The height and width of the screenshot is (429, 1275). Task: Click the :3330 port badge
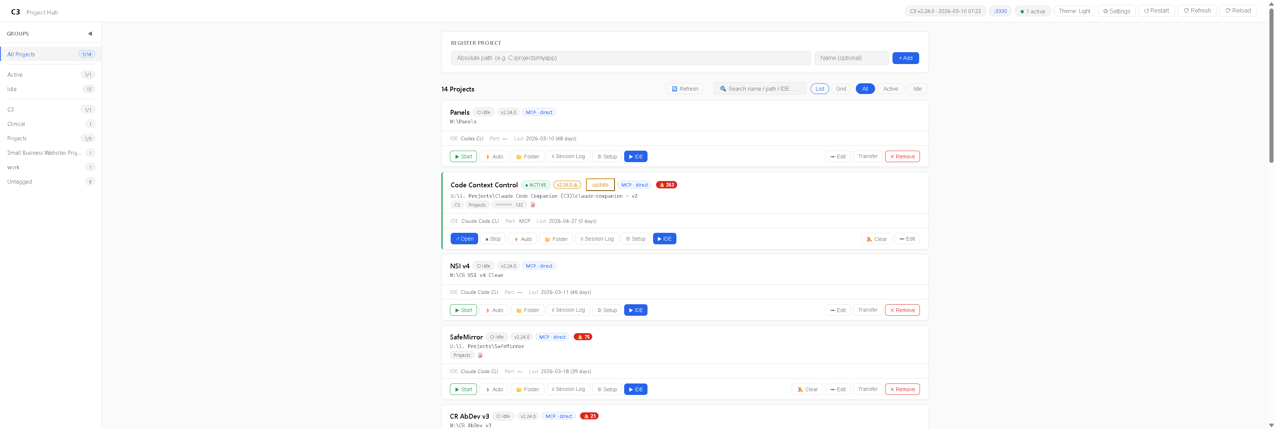pyautogui.click(x=1000, y=11)
